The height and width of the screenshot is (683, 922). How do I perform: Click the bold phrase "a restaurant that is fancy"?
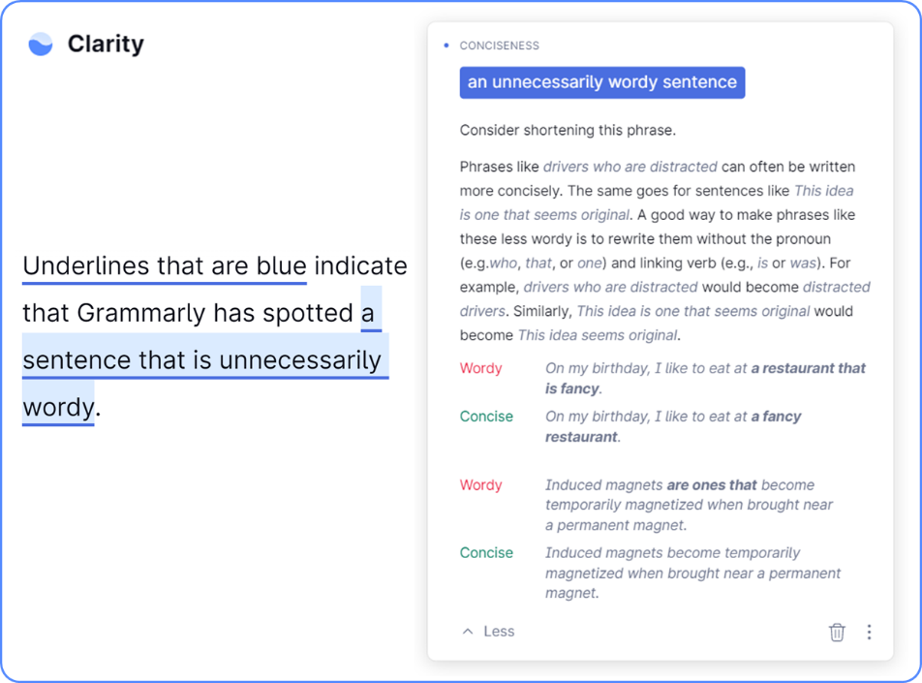[808, 368]
